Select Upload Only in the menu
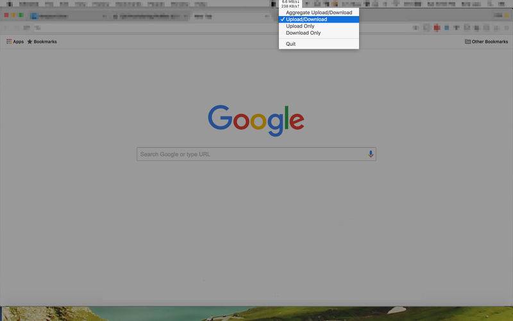 pyautogui.click(x=319, y=26)
